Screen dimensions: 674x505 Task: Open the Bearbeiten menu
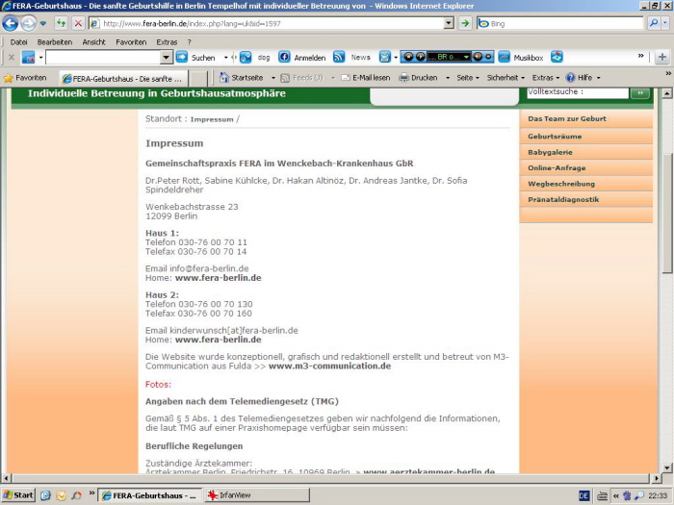[x=55, y=42]
